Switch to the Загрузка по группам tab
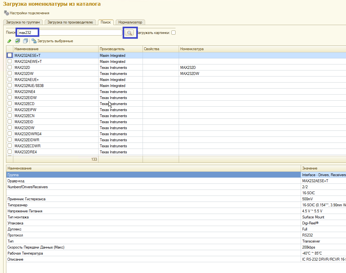The height and width of the screenshot is (273, 346). tap(23, 22)
